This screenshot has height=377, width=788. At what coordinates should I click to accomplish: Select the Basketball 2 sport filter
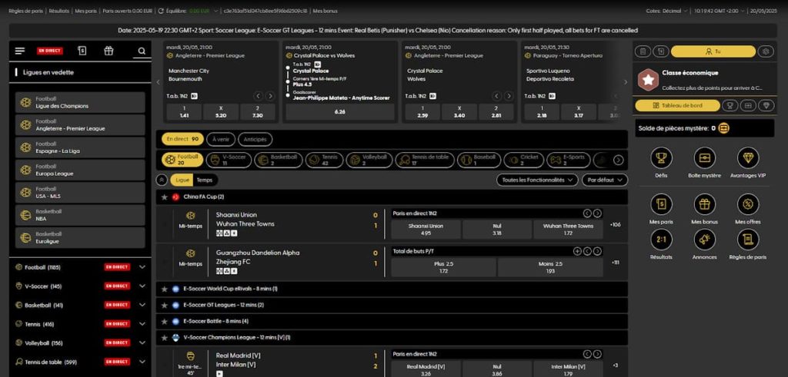(x=279, y=160)
